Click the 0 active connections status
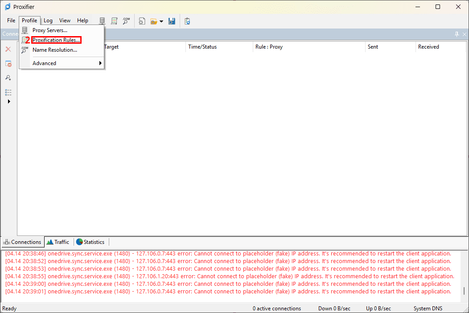The image size is (469, 313). coord(277,309)
